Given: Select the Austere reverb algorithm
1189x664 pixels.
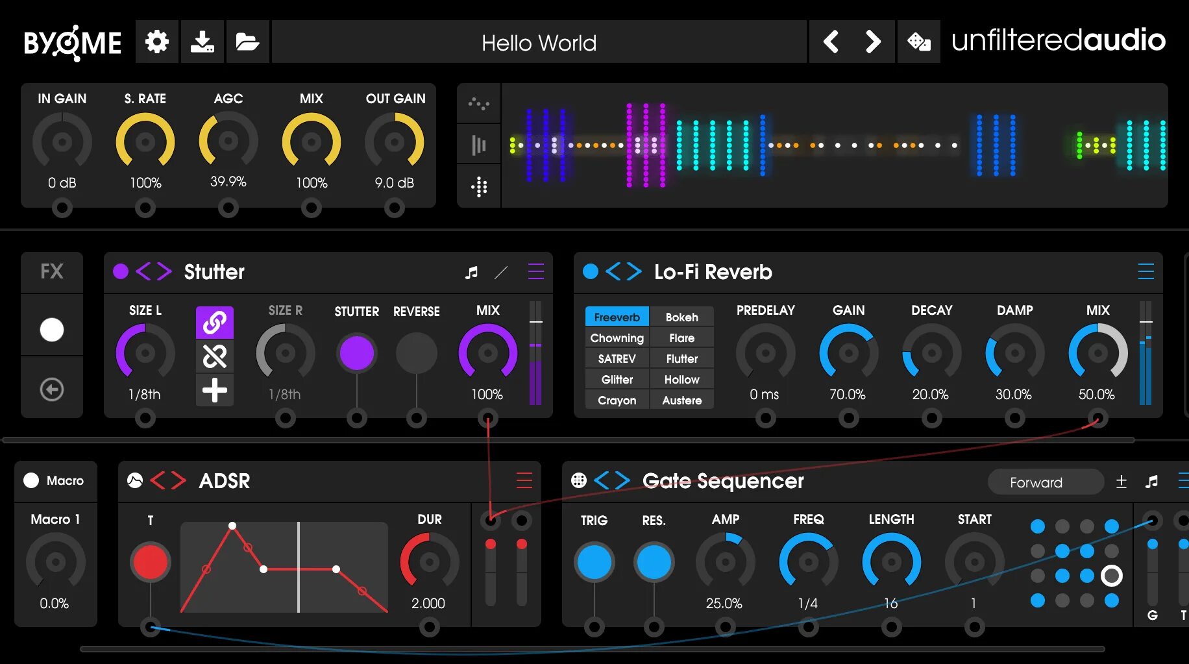Looking at the screenshot, I should [681, 400].
